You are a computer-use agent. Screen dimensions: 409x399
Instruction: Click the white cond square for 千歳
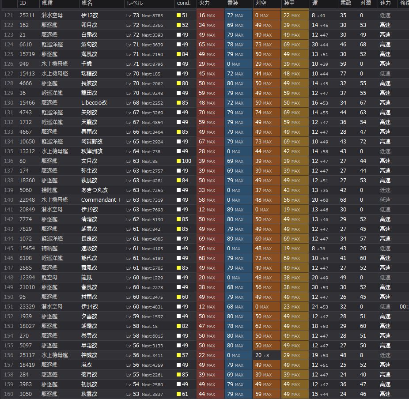pyautogui.click(x=179, y=64)
